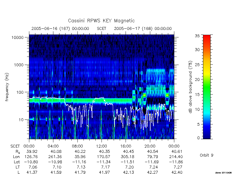Click the Lat value -11.86

tap(176, 162)
